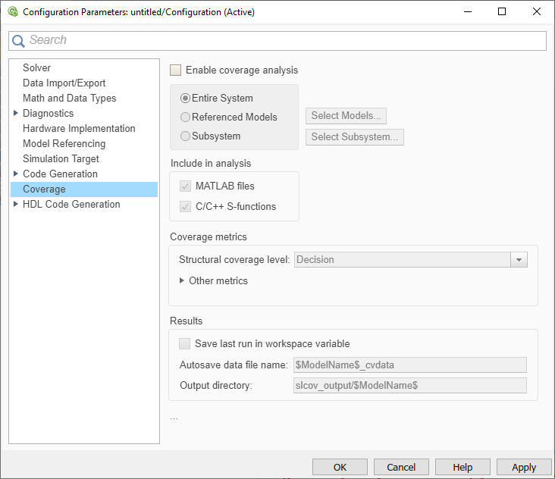Select Hardware Implementation in sidebar
The image size is (555, 479).
tap(79, 129)
